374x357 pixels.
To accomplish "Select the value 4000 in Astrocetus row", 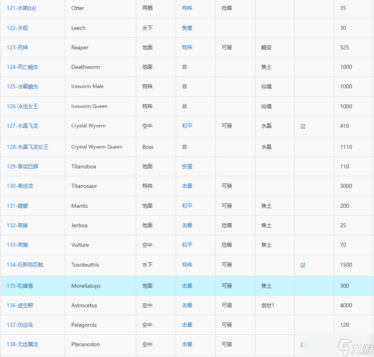I will (346, 305).
